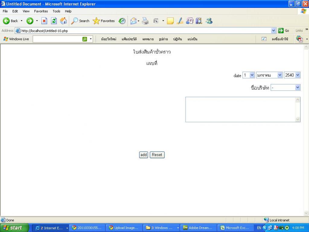Expand the Links toolbar chevron

coord(307,29)
